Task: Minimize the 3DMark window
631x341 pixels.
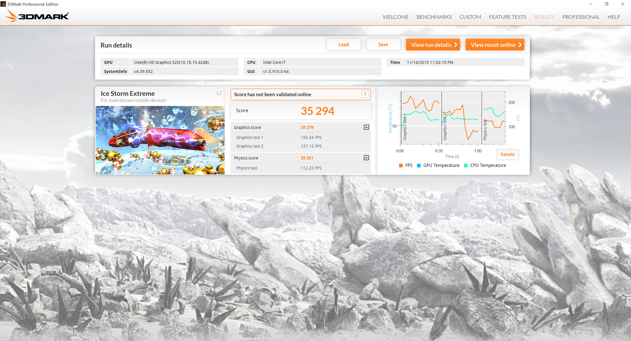Action: [591, 4]
